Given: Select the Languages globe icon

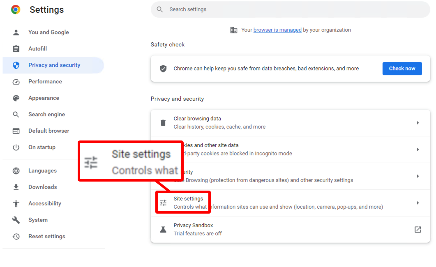Looking at the screenshot, I should (15, 170).
